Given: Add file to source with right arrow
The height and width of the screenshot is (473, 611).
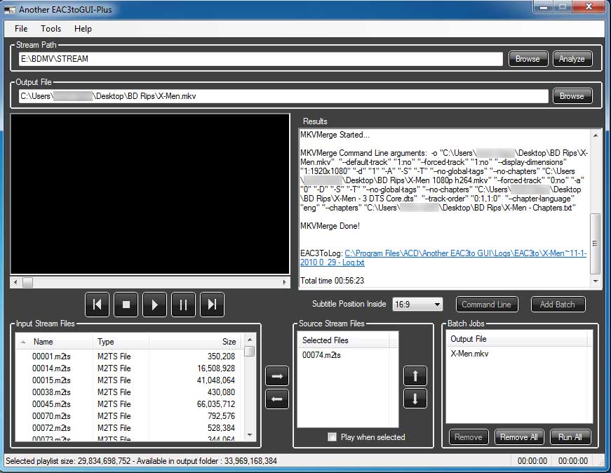Looking at the screenshot, I should pyautogui.click(x=277, y=376).
